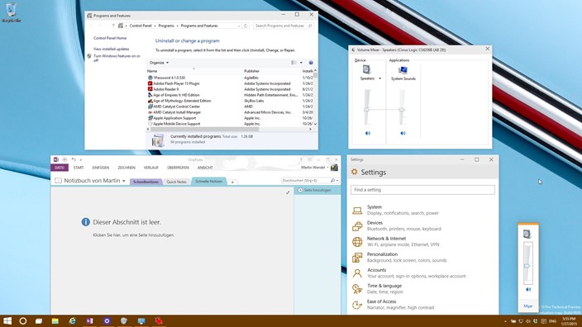Switch to the START ribbon tab
This screenshot has height=327, width=582.
[79, 168]
